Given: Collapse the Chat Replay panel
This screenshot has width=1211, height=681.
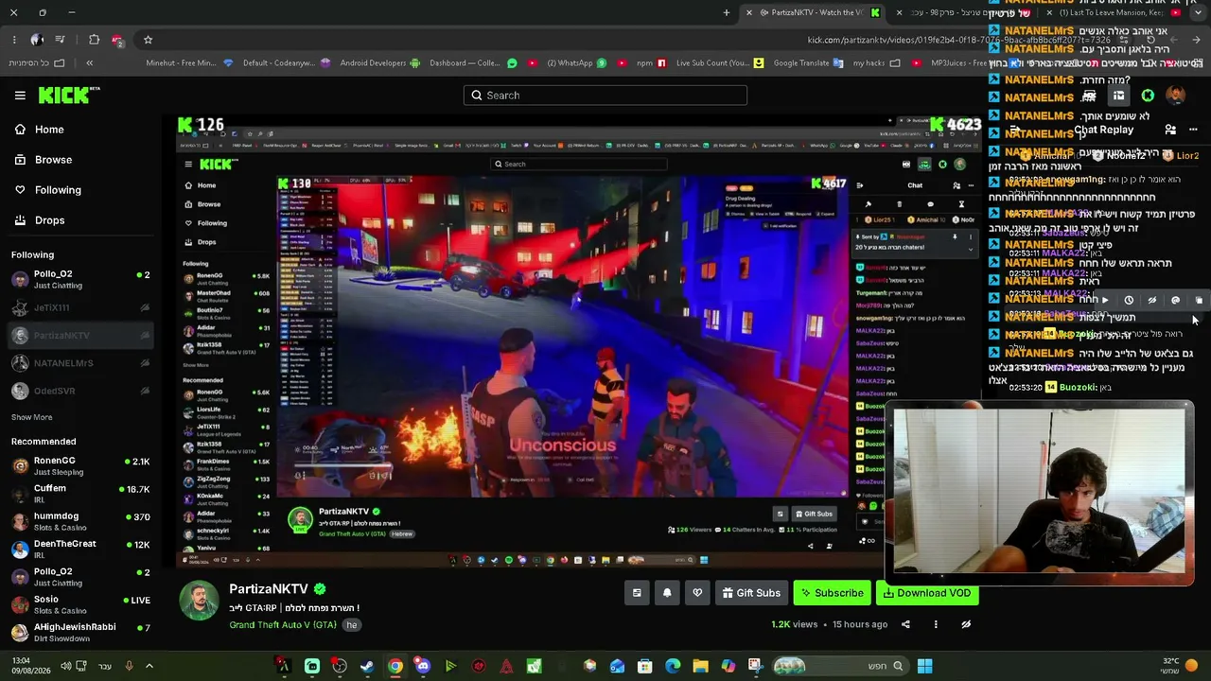Looking at the screenshot, I should [1014, 130].
